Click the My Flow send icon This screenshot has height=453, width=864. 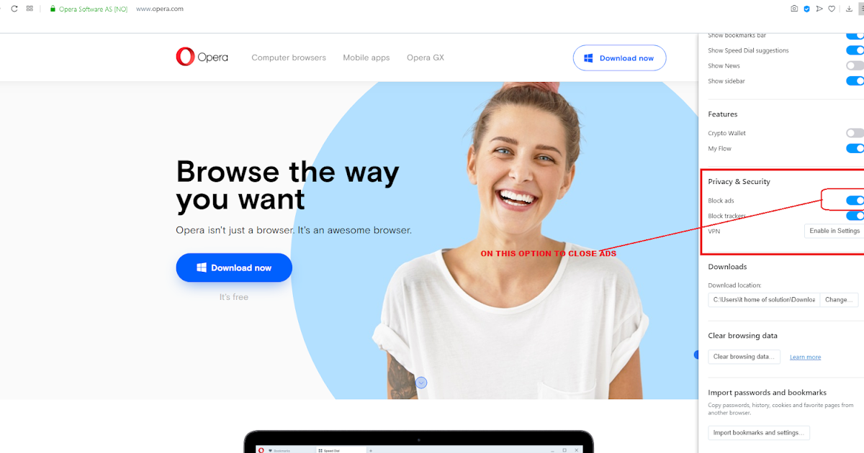point(819,9)
